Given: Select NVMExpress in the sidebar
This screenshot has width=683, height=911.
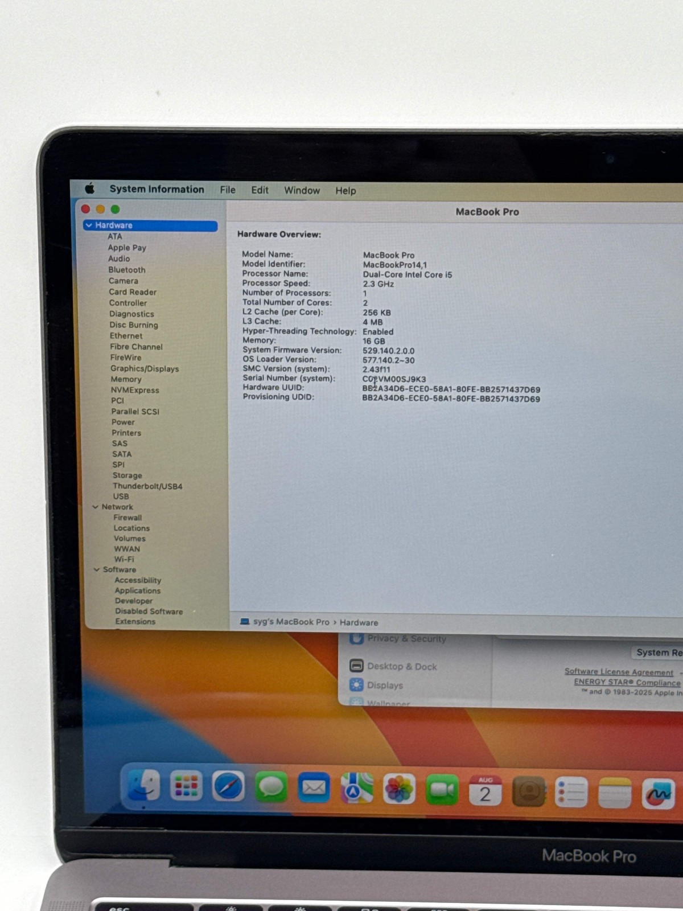Looking at the screenshot, I should pyautogui.click(x=135, y=390).
